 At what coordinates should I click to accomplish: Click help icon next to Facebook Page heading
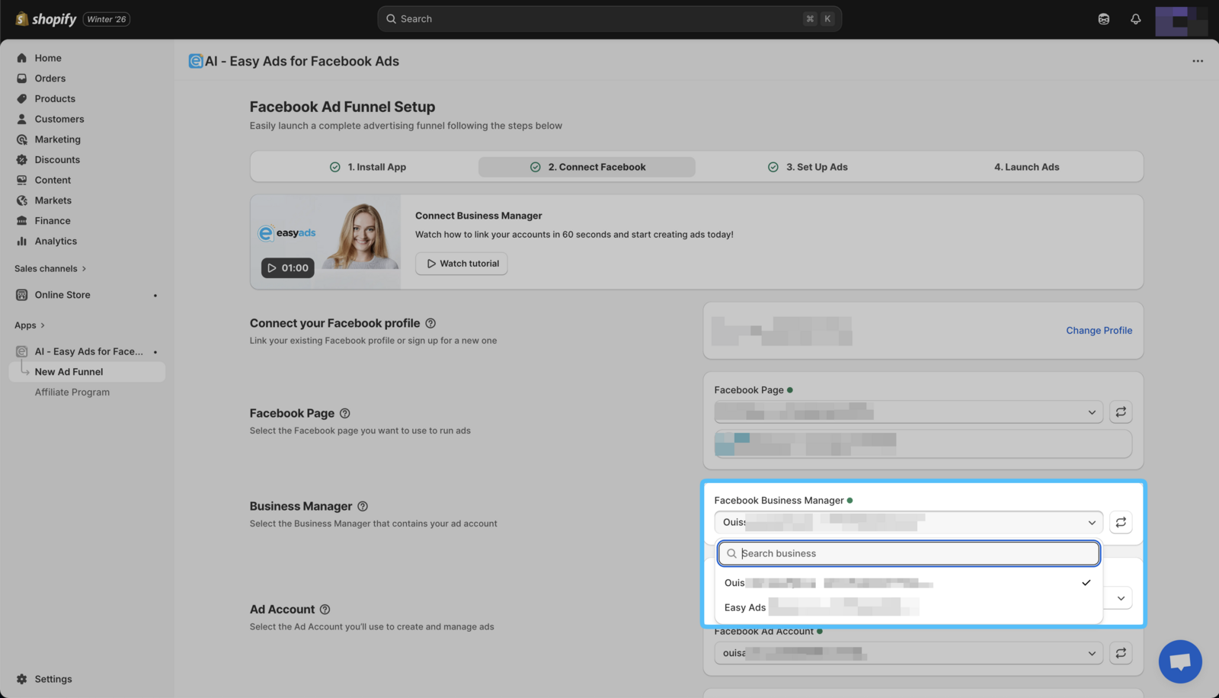click(x=345, y=414)
